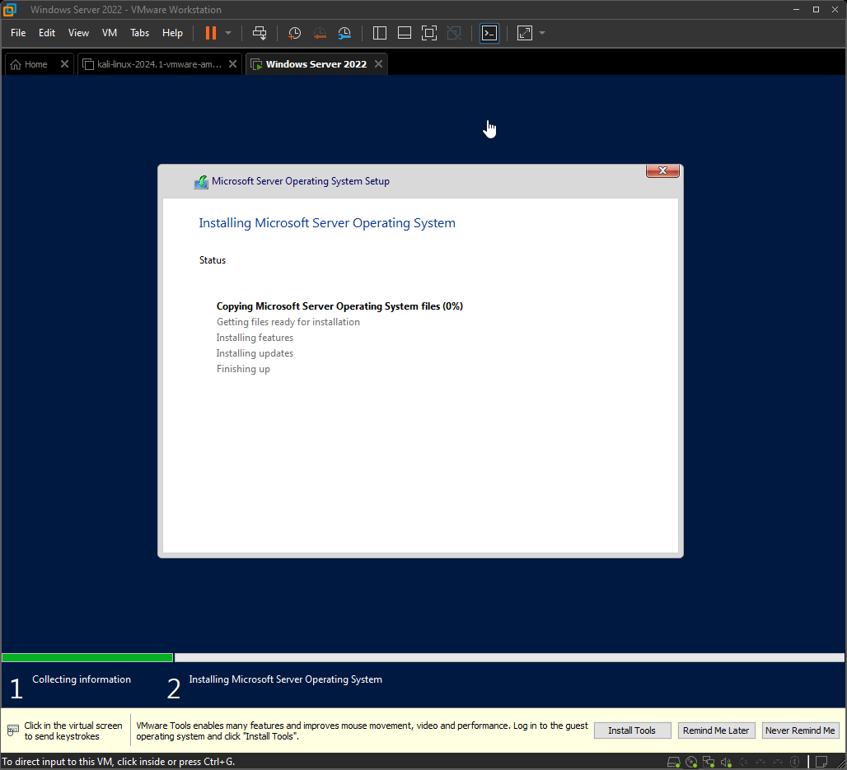Click the 'Collecting information' stage label
Viewport: 847px width, 770px height.
(x=82, y=679)
